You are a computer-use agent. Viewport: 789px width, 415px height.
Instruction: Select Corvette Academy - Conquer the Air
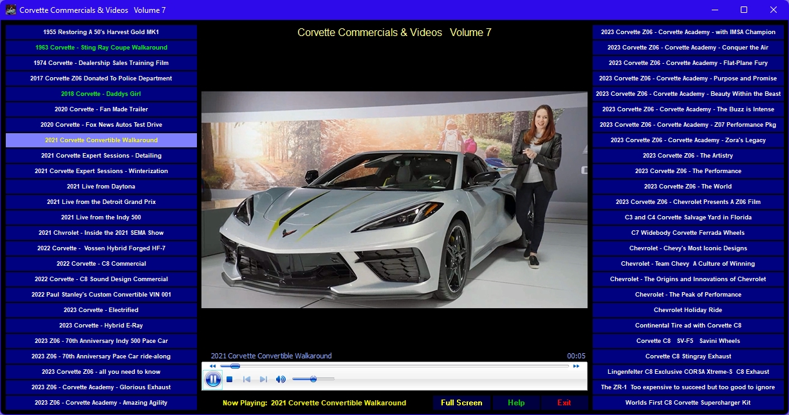point(688,48)
